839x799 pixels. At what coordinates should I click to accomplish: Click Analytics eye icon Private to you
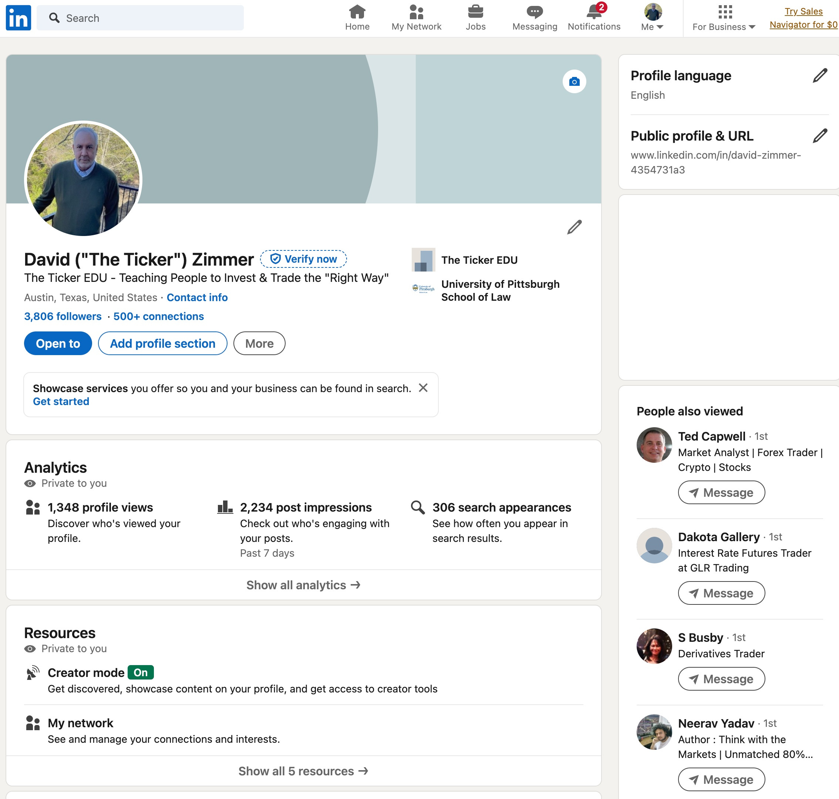30,483
